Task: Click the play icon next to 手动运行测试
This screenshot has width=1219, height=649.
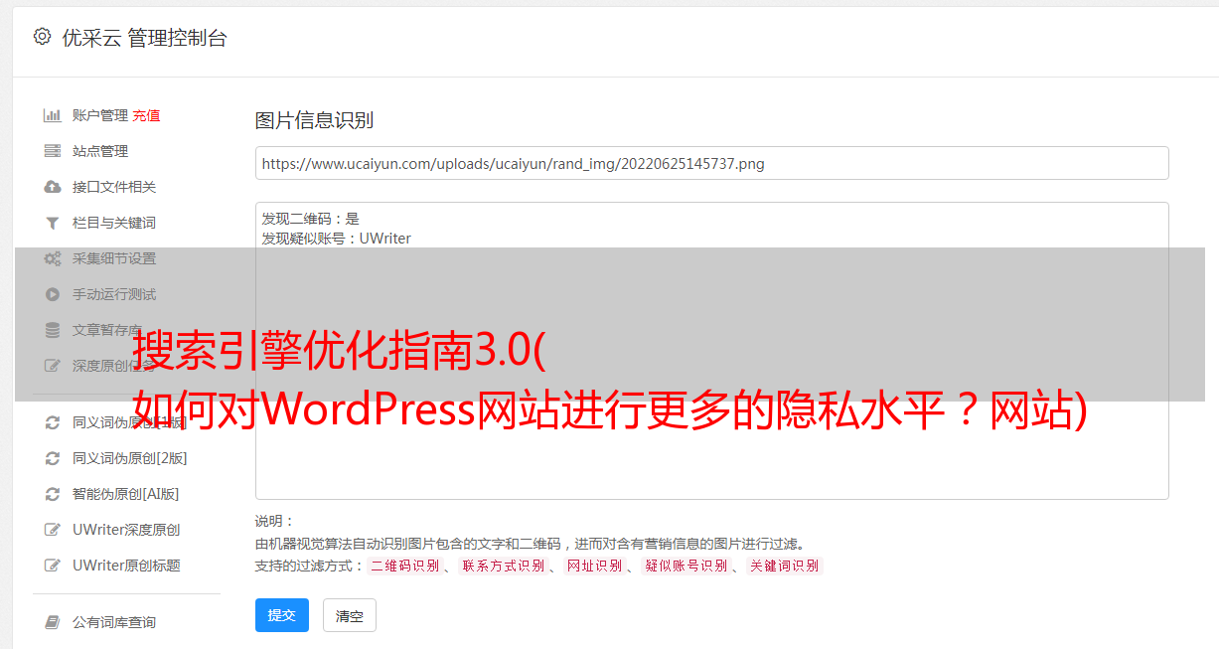Action: [x=53, y=294]
